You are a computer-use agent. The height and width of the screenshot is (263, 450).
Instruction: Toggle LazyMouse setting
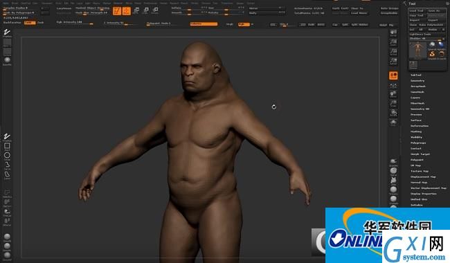64,8
